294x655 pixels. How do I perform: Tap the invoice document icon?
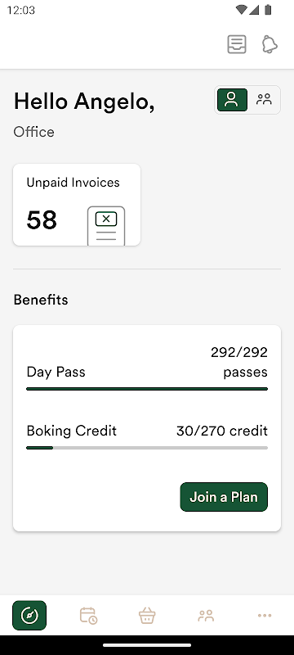coord(106,226)
